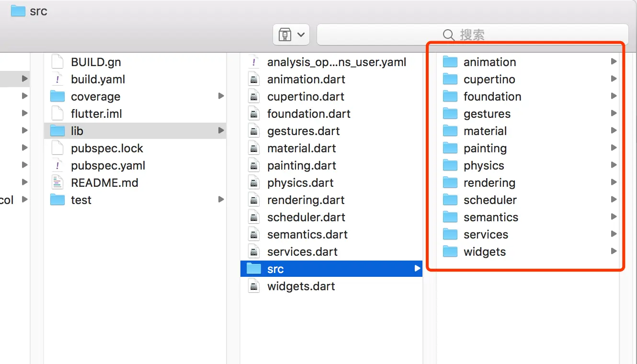Click the semantics folder icon
The width and height of the screenshot is (637, 364).
450,217
